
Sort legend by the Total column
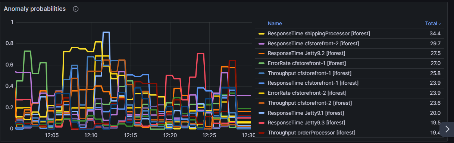point(433,23)
